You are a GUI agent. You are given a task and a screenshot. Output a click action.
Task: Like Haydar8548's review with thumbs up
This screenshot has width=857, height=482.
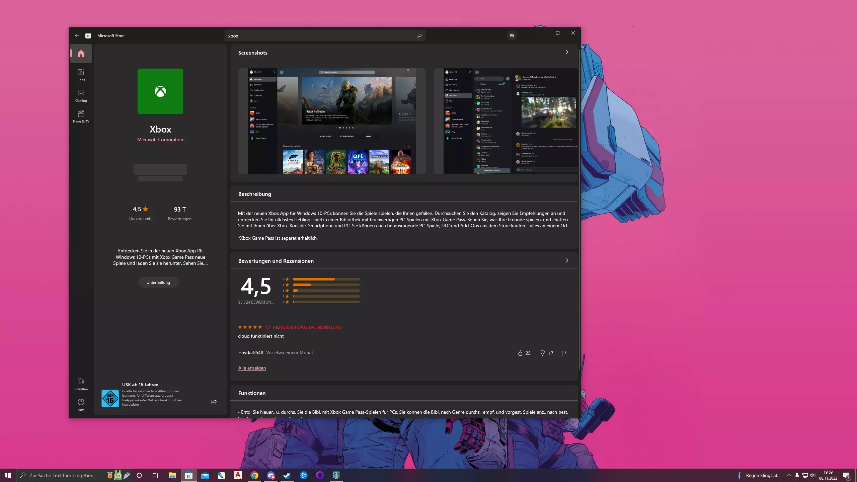(520, 353)
